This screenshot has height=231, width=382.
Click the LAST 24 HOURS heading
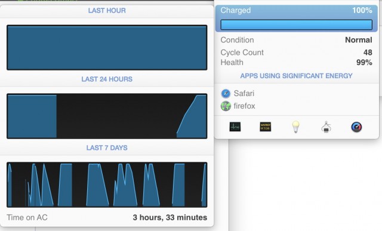coord(107,79)
